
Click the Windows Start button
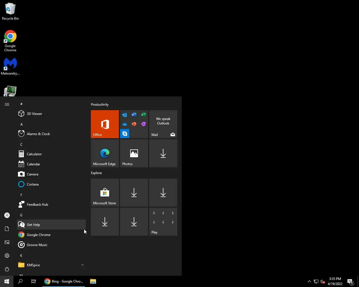point(7,281)
